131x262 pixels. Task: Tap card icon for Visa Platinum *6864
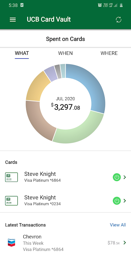pyautogui.click(x=12, y=177)
